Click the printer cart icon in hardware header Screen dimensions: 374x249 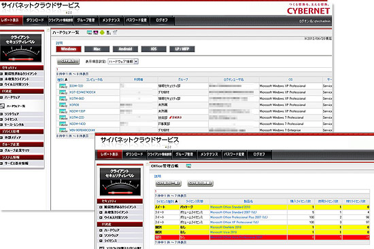click(115, 33)
